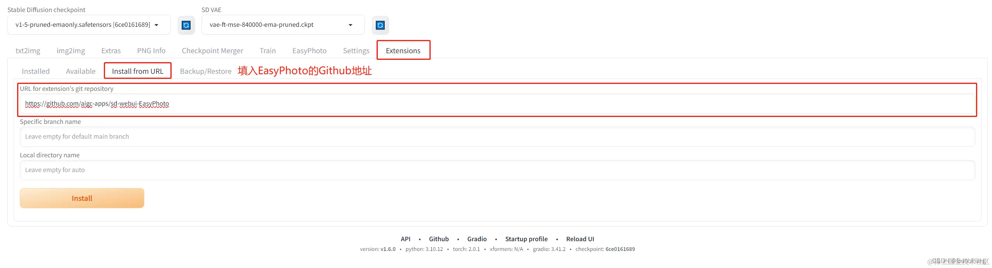Click the checkpoint 6ce0161689 hash link
The width and height of the screenshot is (992, 268).
coord(620,249)
